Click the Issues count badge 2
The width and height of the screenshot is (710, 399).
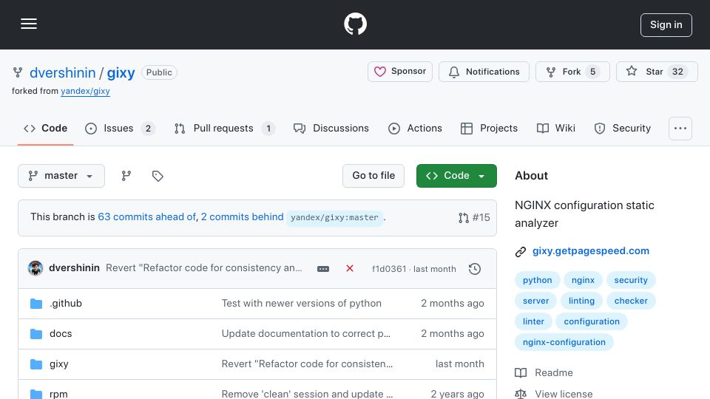tap(148, 129)
